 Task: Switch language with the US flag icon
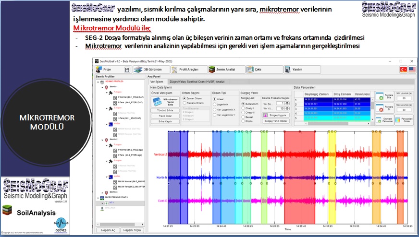(x=412, y=70)
